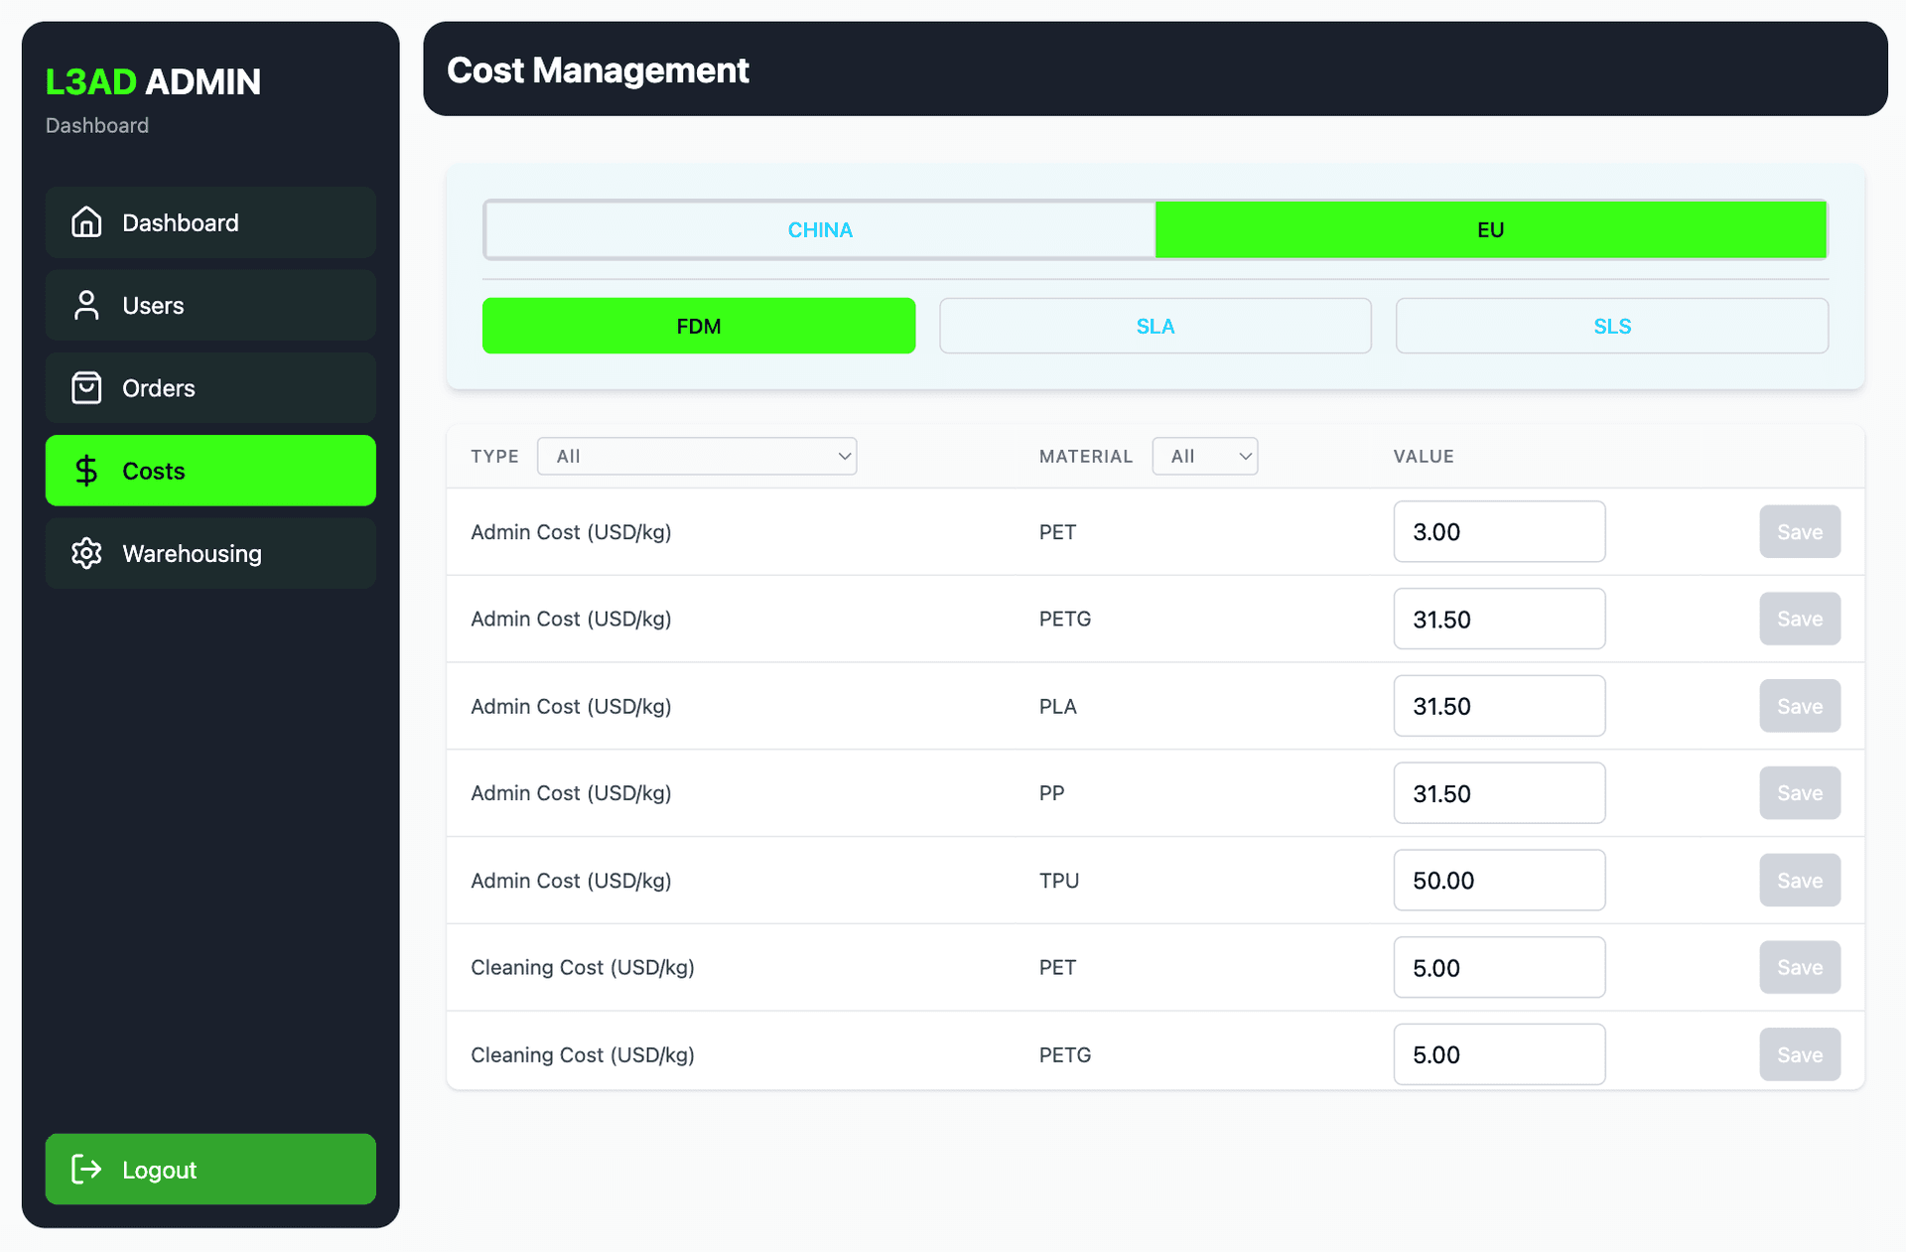Switch region to CHINA
The height and width of the screenshot is (1252, 1906).
(819, 229)
